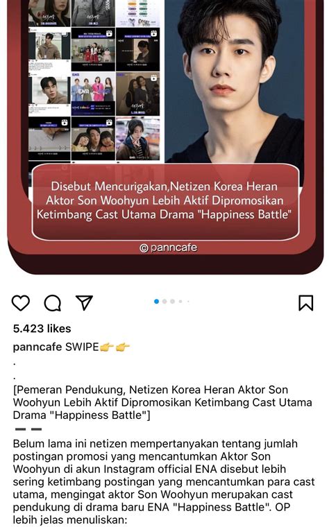Open the panncafe username in caption
The height and width of the screenshot is (527, 329).
pyautogui.click(x=37, y=347)
